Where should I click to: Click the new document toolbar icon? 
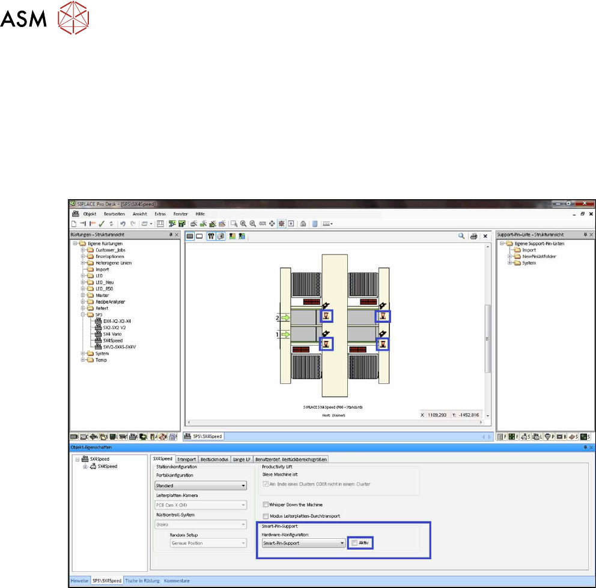tap(74, 224)
